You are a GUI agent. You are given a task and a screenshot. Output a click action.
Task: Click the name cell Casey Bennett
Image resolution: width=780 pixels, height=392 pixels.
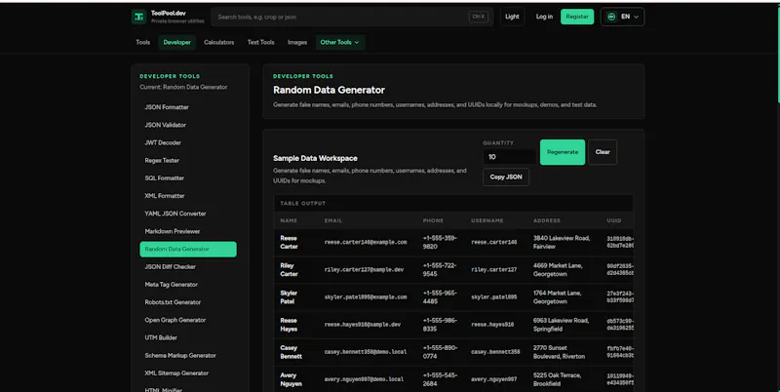pos(291,352)
